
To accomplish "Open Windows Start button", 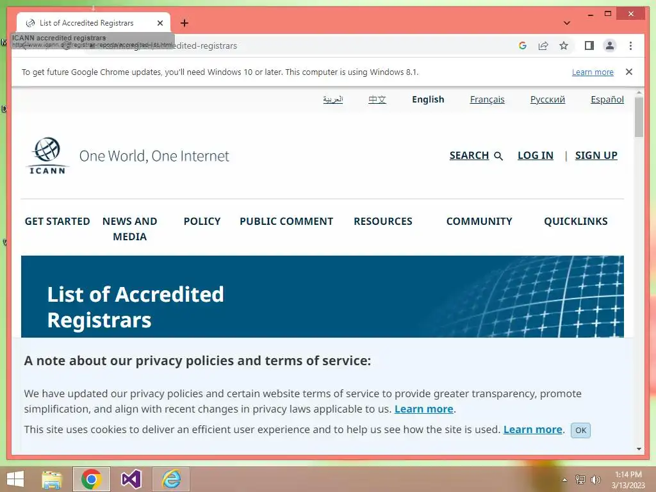I will (15, 479).
